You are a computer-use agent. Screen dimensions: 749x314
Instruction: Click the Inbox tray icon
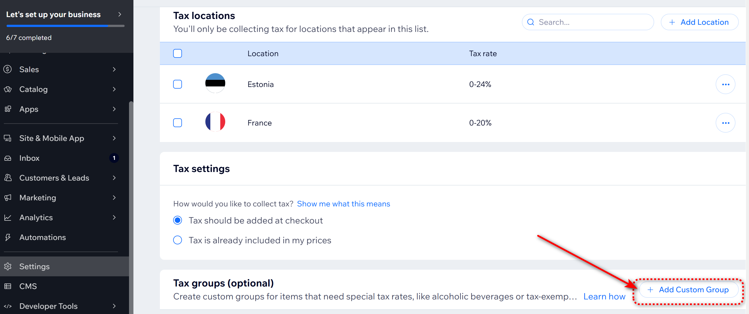click(x=8, y=158)
